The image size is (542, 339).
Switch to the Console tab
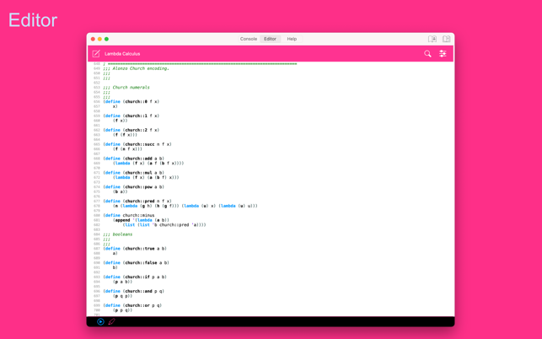[x=248, y=39]
